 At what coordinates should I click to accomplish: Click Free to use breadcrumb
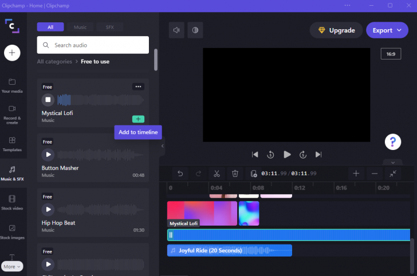pos(95,61)
